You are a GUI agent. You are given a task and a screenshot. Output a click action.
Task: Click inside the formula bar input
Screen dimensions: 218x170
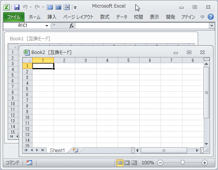click(x=142, y=26)
